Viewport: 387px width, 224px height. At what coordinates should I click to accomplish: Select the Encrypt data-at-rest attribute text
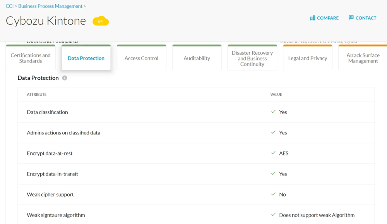[x=50, y=153]
